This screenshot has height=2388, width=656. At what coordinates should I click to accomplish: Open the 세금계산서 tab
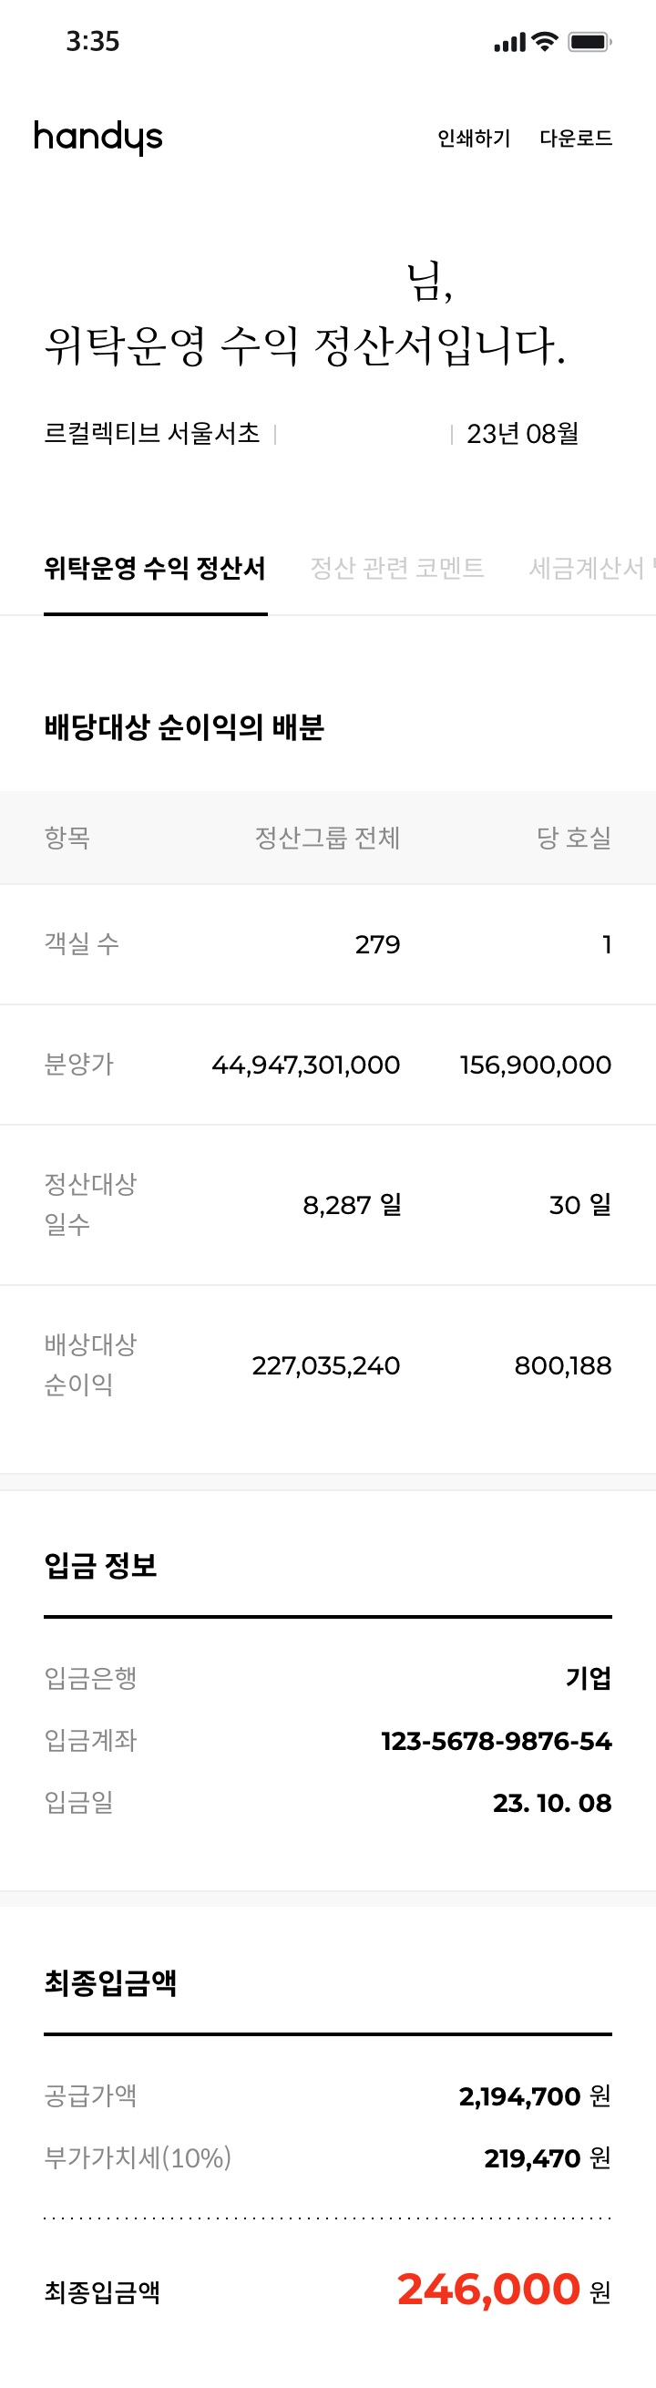[590, 568]
